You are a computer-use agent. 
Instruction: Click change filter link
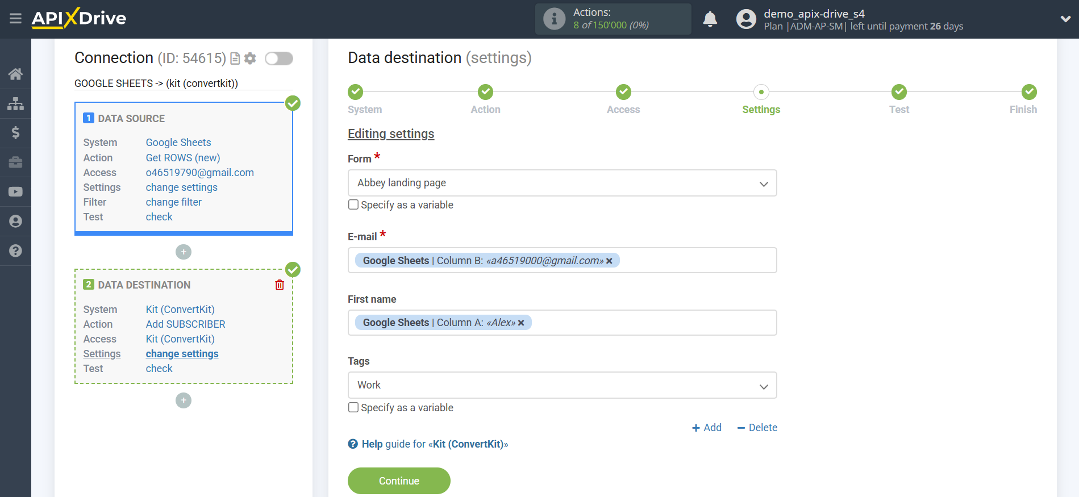(174, 202)
